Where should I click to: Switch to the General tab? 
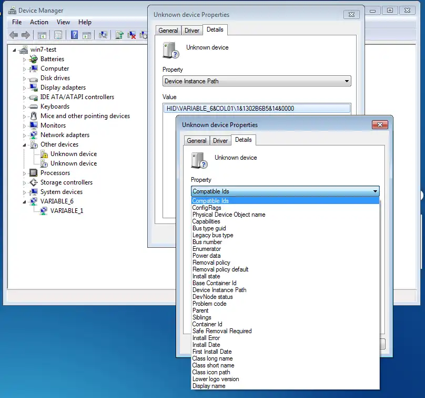click(196, 140)
